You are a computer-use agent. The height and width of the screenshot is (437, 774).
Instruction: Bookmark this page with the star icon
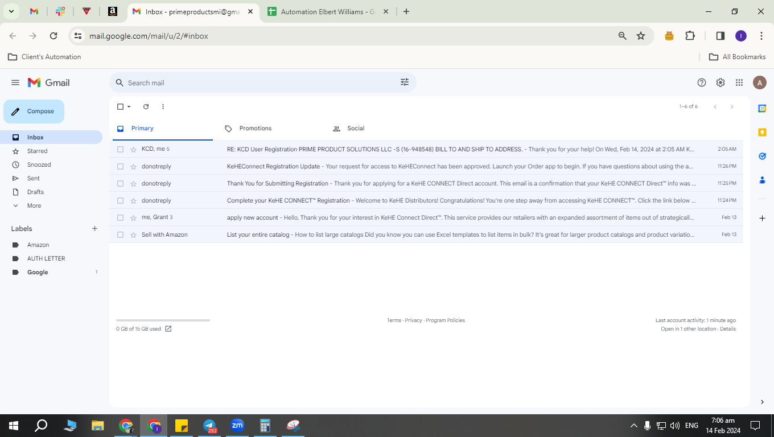tap(641, 36)
